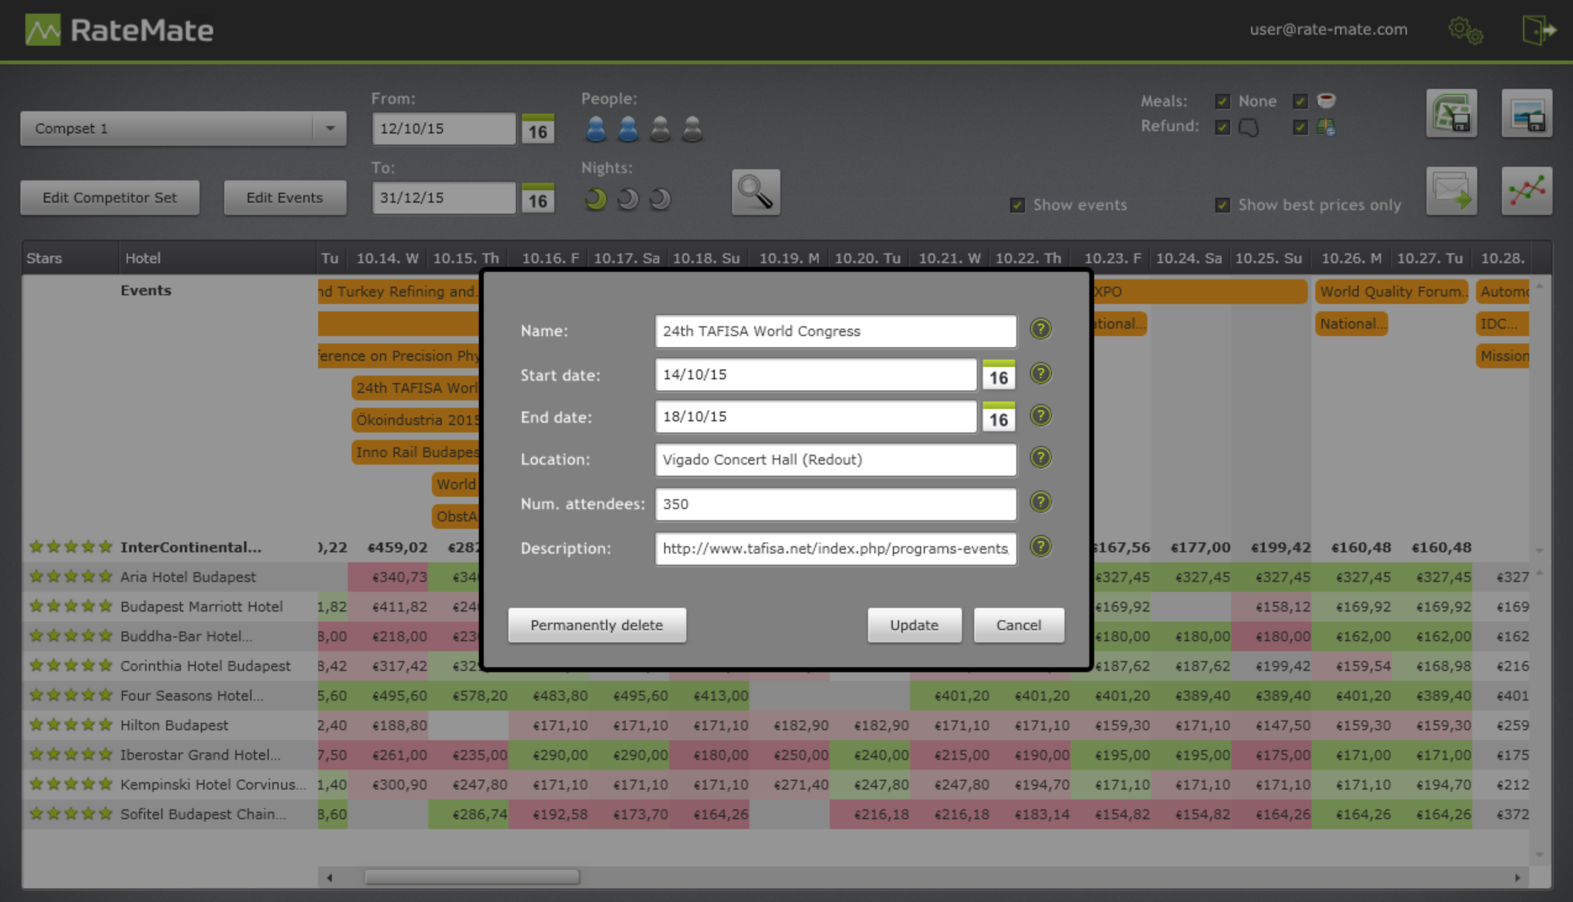This screenshot has height=902, width=1573.
Task: Open the Compset 1 dropdown
Action: [x=330, y=129]
